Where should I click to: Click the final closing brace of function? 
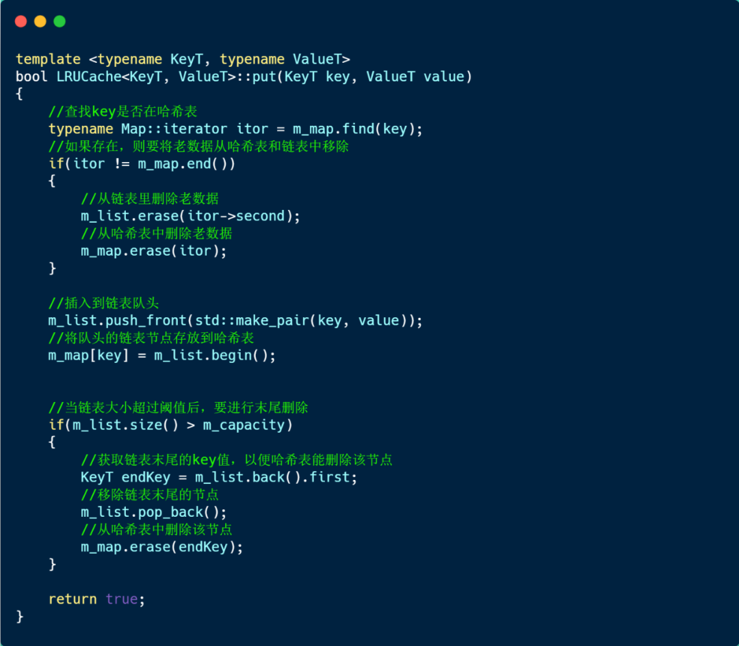point(19,617)
